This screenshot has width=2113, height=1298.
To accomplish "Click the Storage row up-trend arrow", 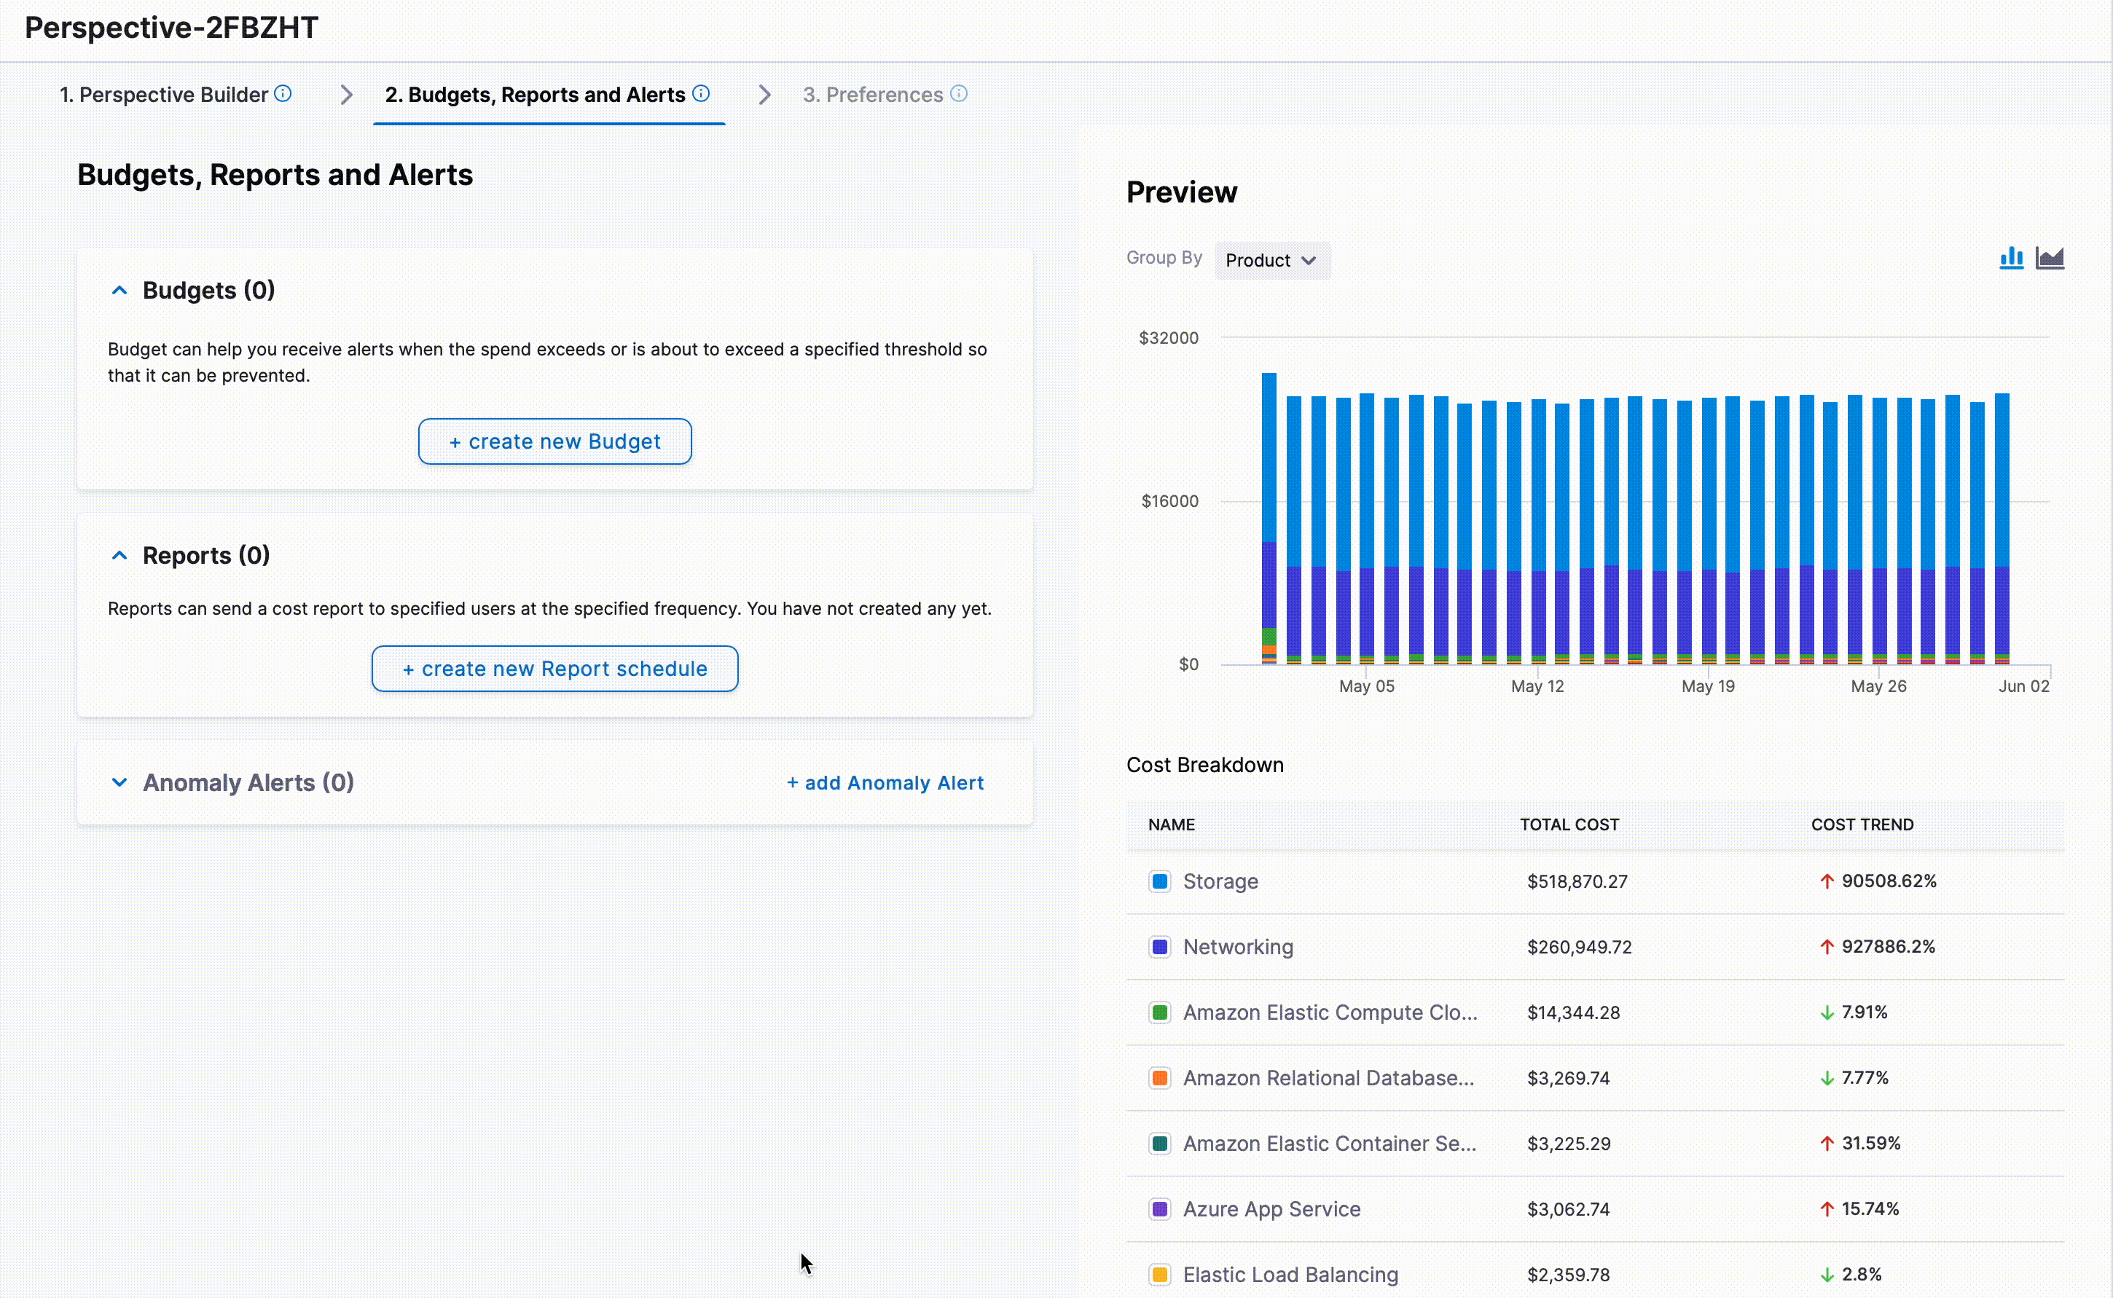I will 1827,881.
